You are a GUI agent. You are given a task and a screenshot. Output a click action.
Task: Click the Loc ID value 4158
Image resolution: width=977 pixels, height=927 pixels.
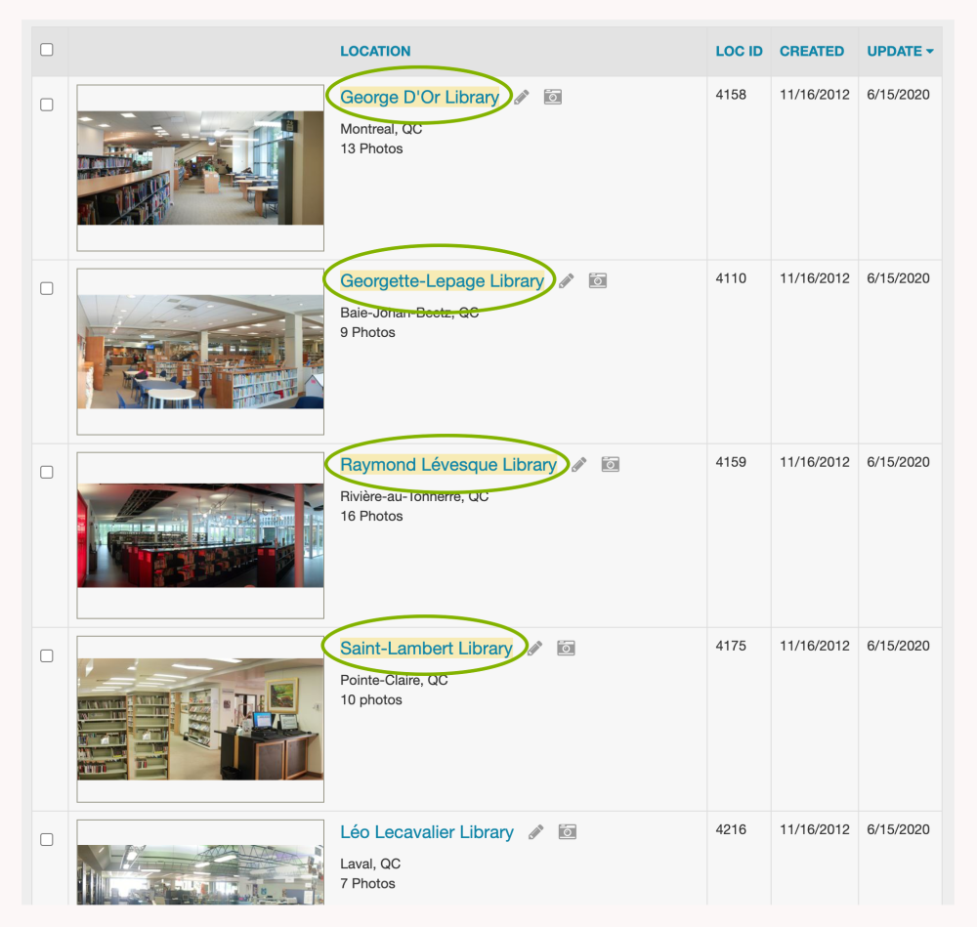click(x=730, y=95)
